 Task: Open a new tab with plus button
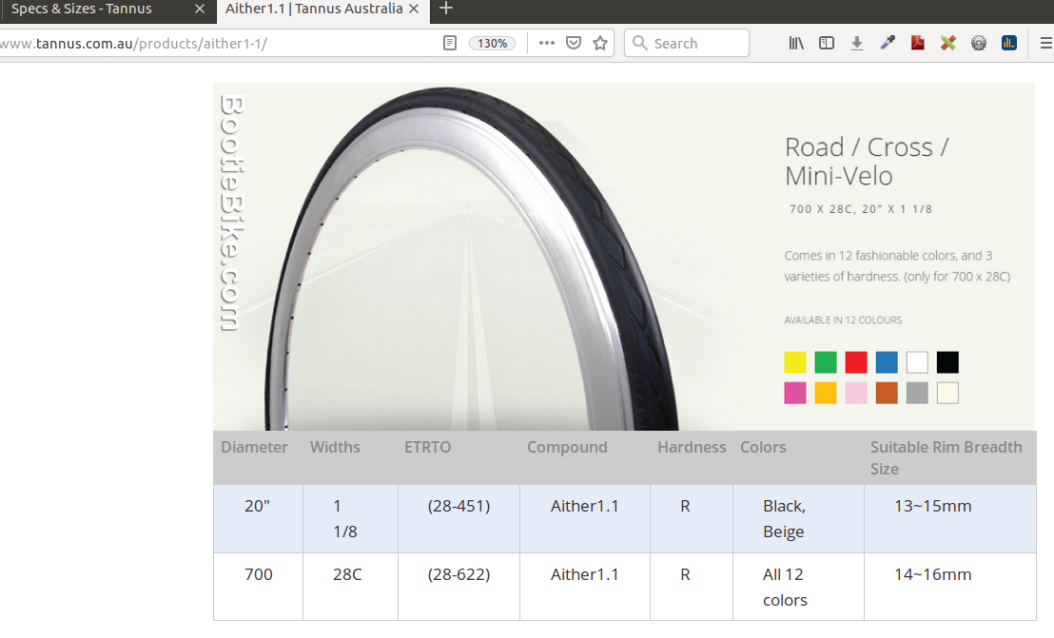[x=445, y=8]
